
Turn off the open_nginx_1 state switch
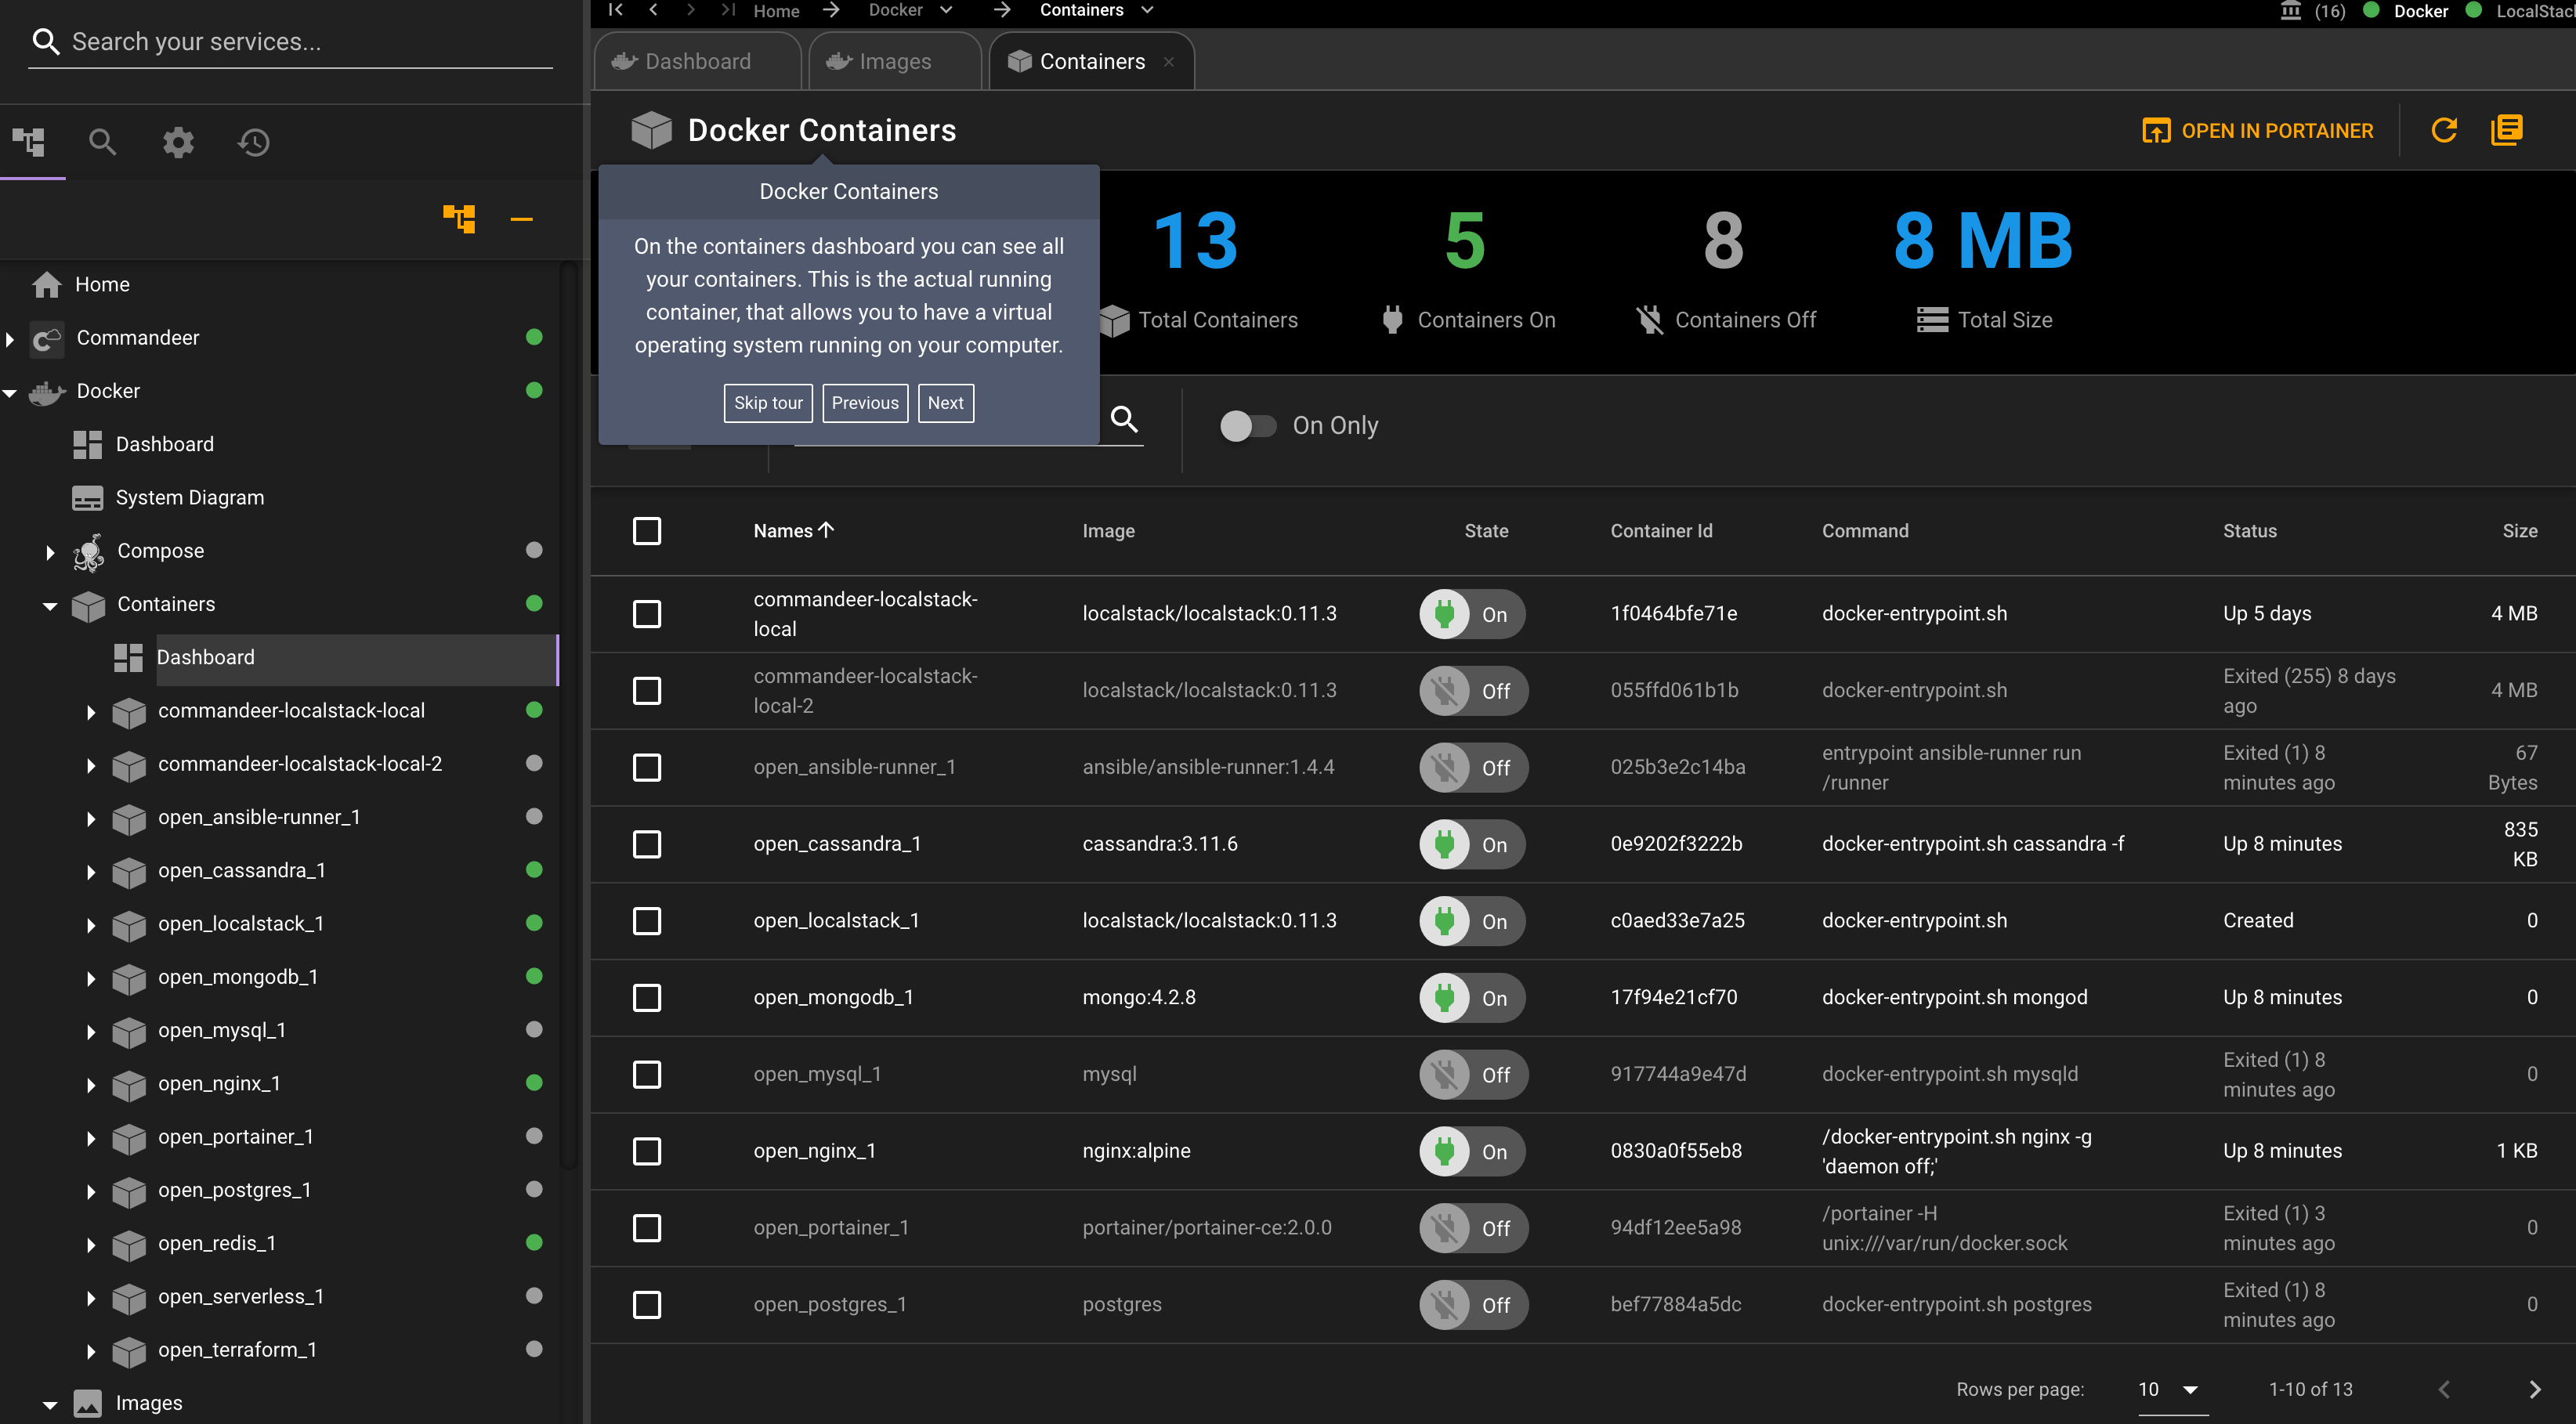click(x=1471, y=1152)
